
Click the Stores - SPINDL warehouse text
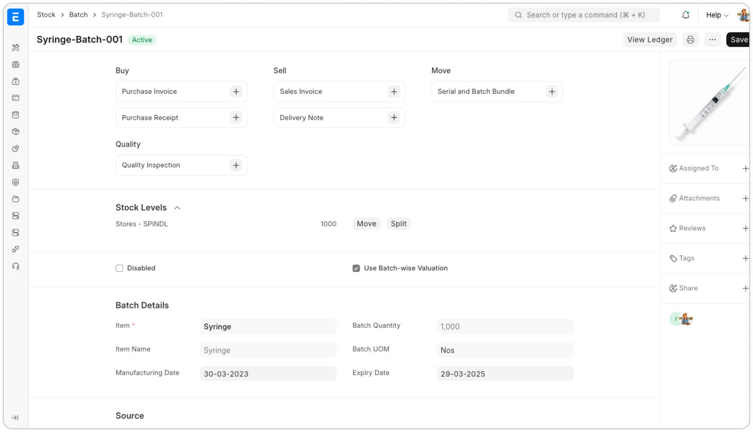click(x=142, y=224)
